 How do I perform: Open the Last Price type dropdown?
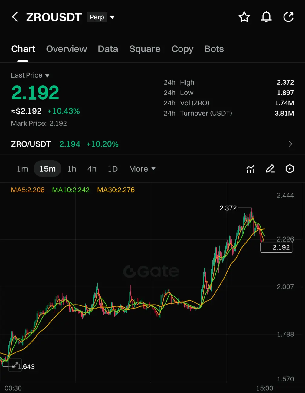point(47,76)
